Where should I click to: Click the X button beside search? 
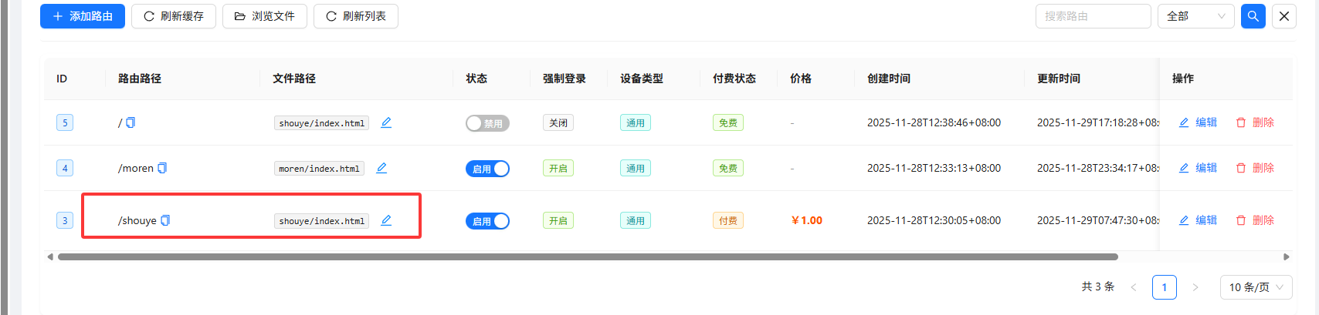[x=1283, y=16]
